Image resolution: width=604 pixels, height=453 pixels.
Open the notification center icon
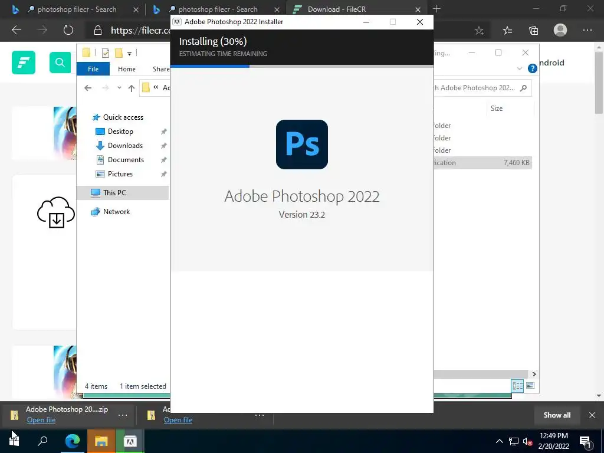pyautogui.click(x=585, y=441)
